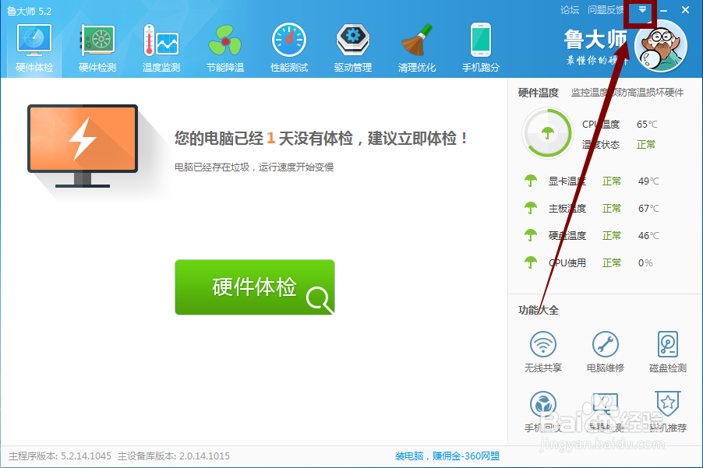Click the 功能大全 section heading
This screenshot has width=703, height=468.
pyautogui.click(x=538, y=310)
